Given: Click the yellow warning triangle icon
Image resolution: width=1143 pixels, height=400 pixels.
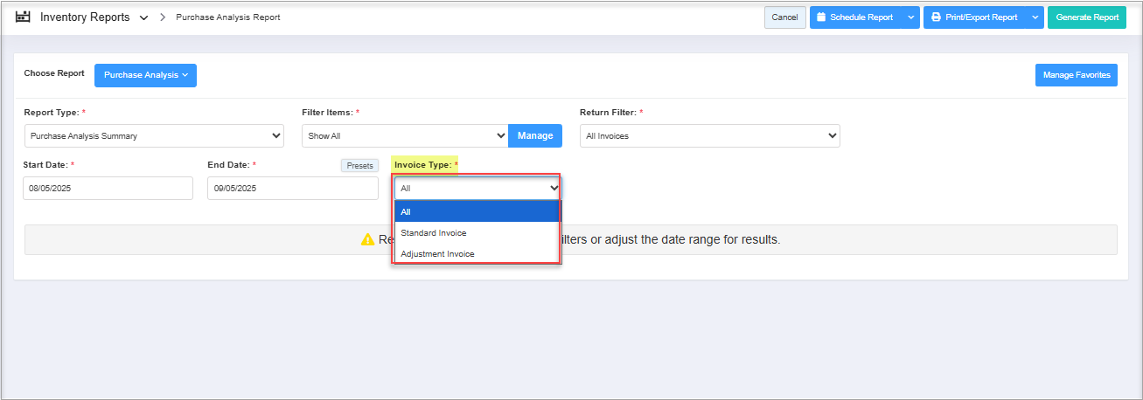Looking at the screenshot, I should click(x=368, y=239).
